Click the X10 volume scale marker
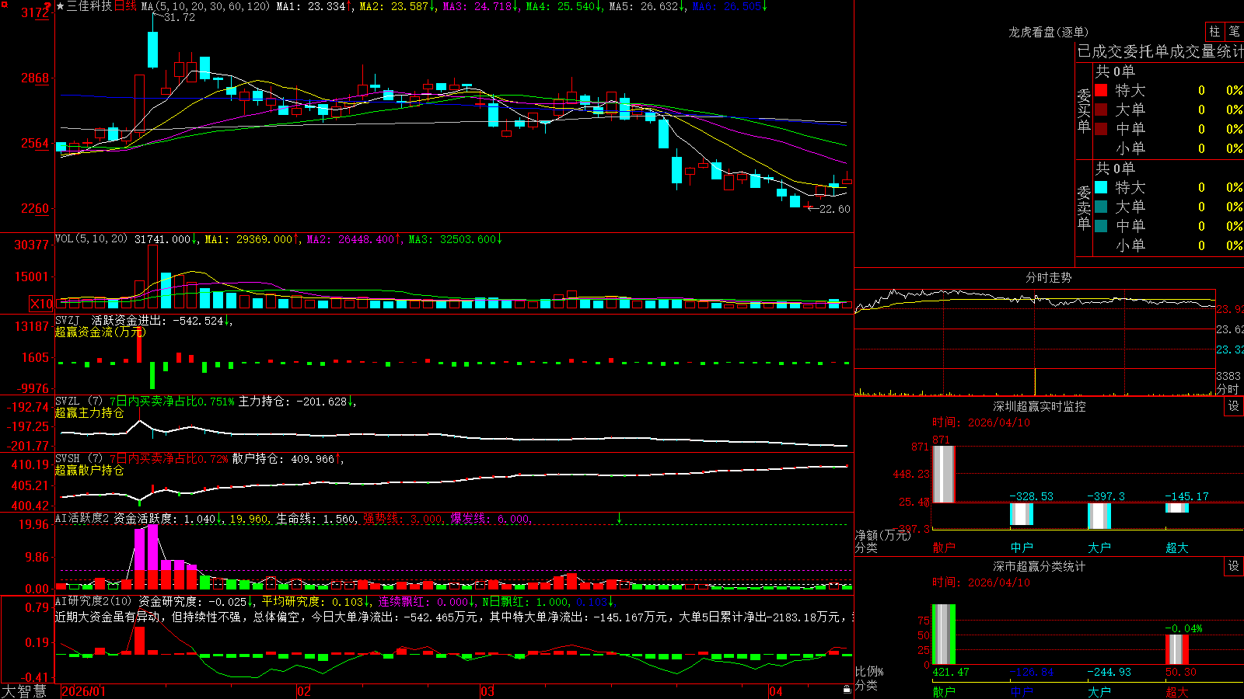 coord(41,304)
